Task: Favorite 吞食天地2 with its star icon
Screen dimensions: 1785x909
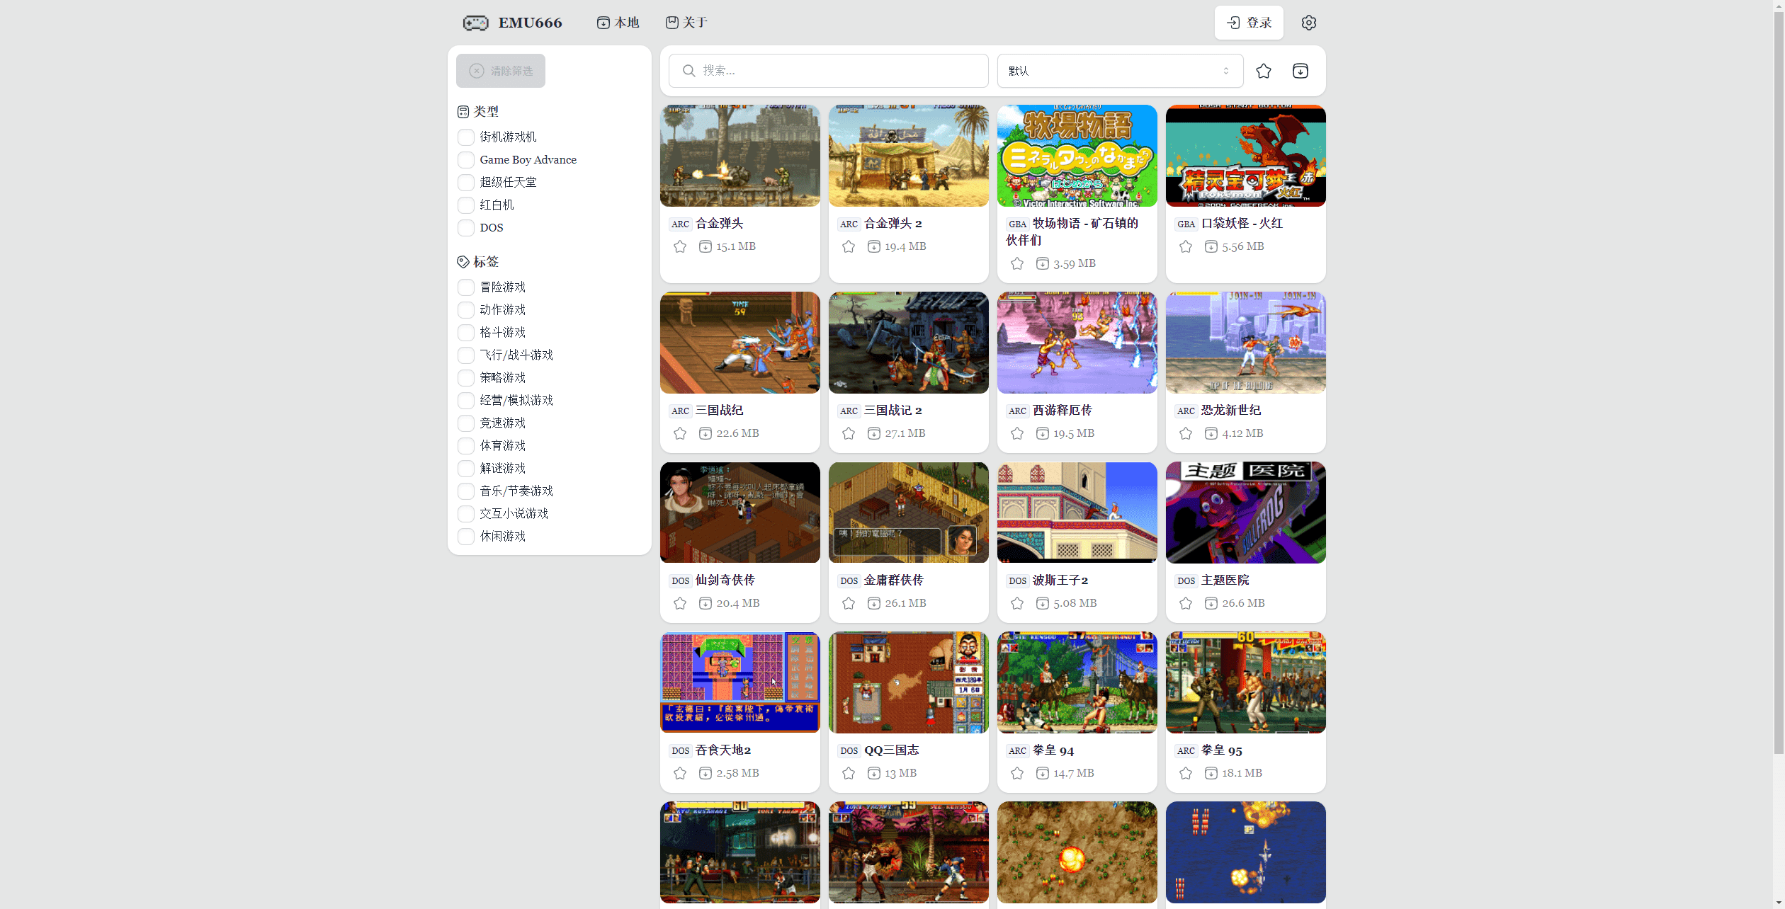Action: click(x=680, y=773)
